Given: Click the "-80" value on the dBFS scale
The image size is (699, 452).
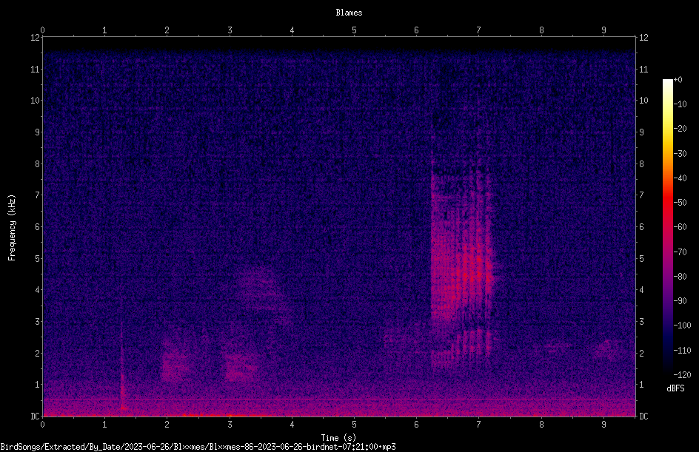Looking at the screenshot, I should pos(680,277).
